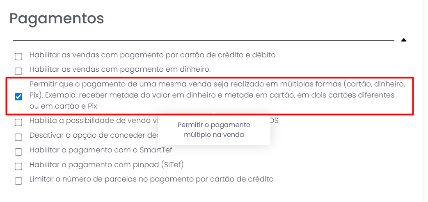This screenshot has height=202, width=428.
Task: Check the 'Habilita a possibilidade de venda' checkbox
Action: tap(18, 123)
